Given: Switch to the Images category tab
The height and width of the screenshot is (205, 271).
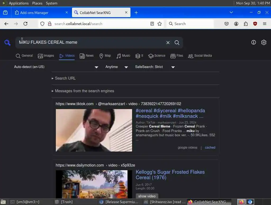Looking at the screenshot, I should click(46, 56).
